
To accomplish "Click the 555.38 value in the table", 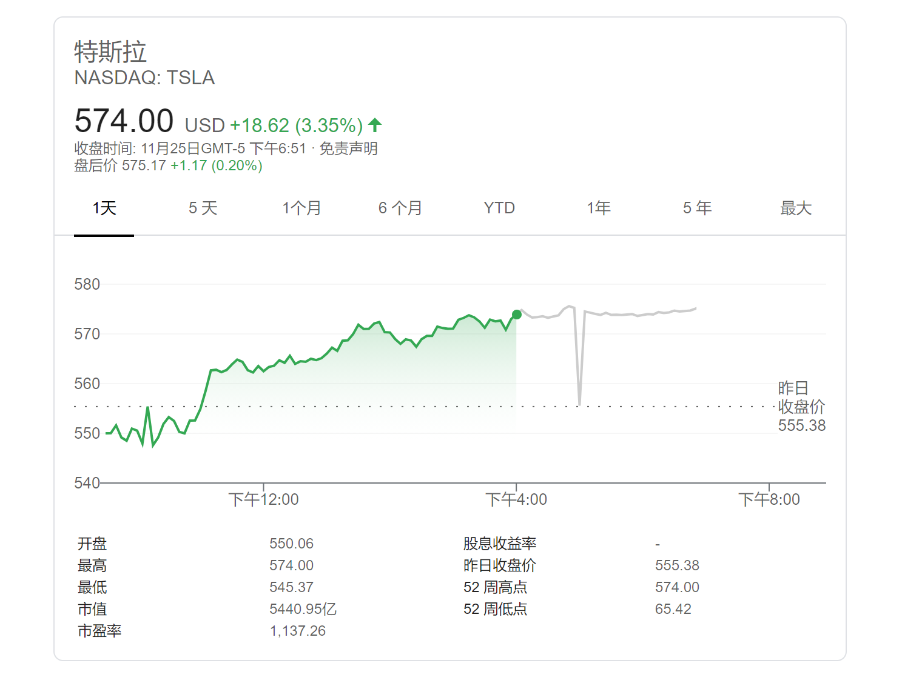I will (x=677, y=565).
